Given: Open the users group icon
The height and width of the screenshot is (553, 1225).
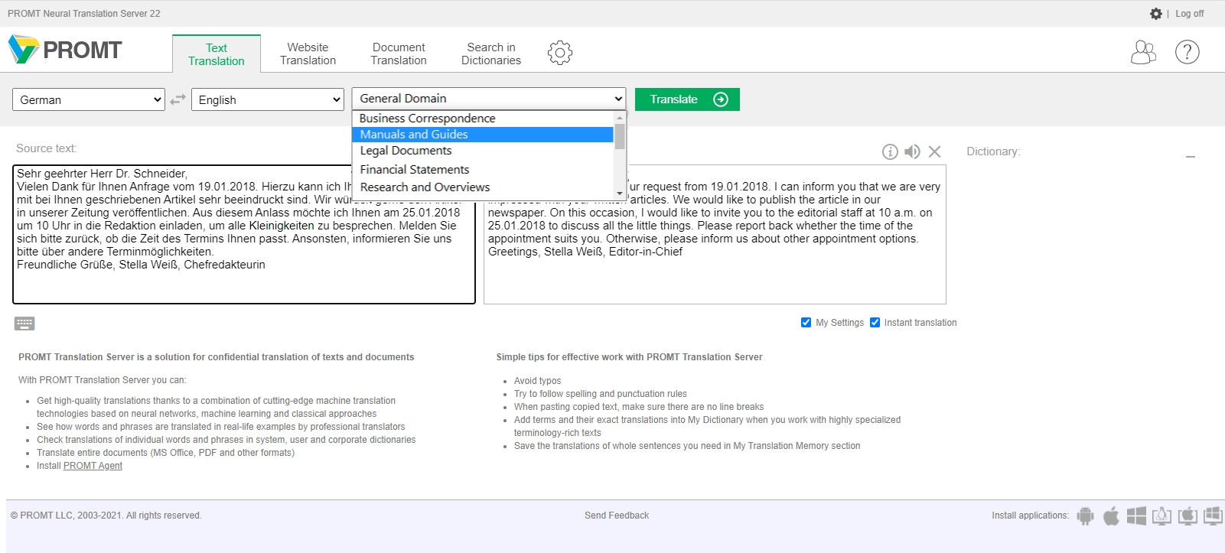Looking at the screenshot, I should 1143,52.
